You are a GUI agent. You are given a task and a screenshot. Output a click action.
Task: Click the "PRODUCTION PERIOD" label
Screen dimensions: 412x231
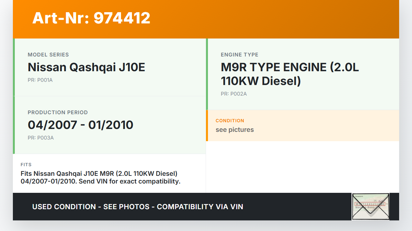pyautogui.click(x=58, y=112)
